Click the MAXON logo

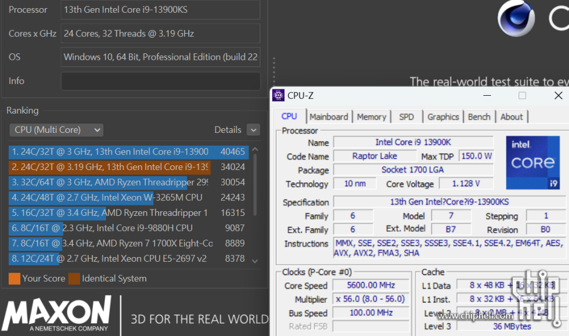pyautogui.click(x=57, y=314)
